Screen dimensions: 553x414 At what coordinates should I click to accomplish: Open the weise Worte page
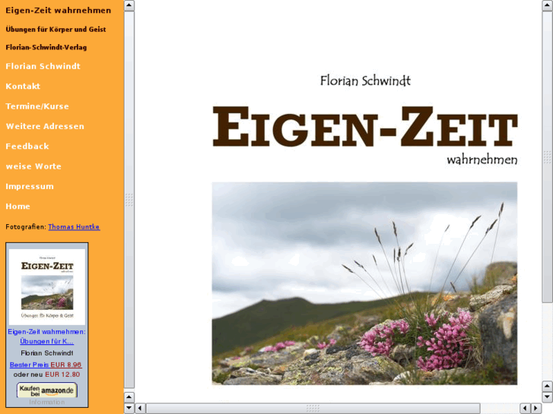click(x=33, y=166)
